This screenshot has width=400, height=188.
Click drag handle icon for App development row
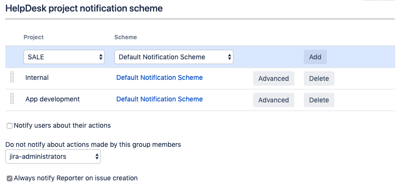point(12,99)
